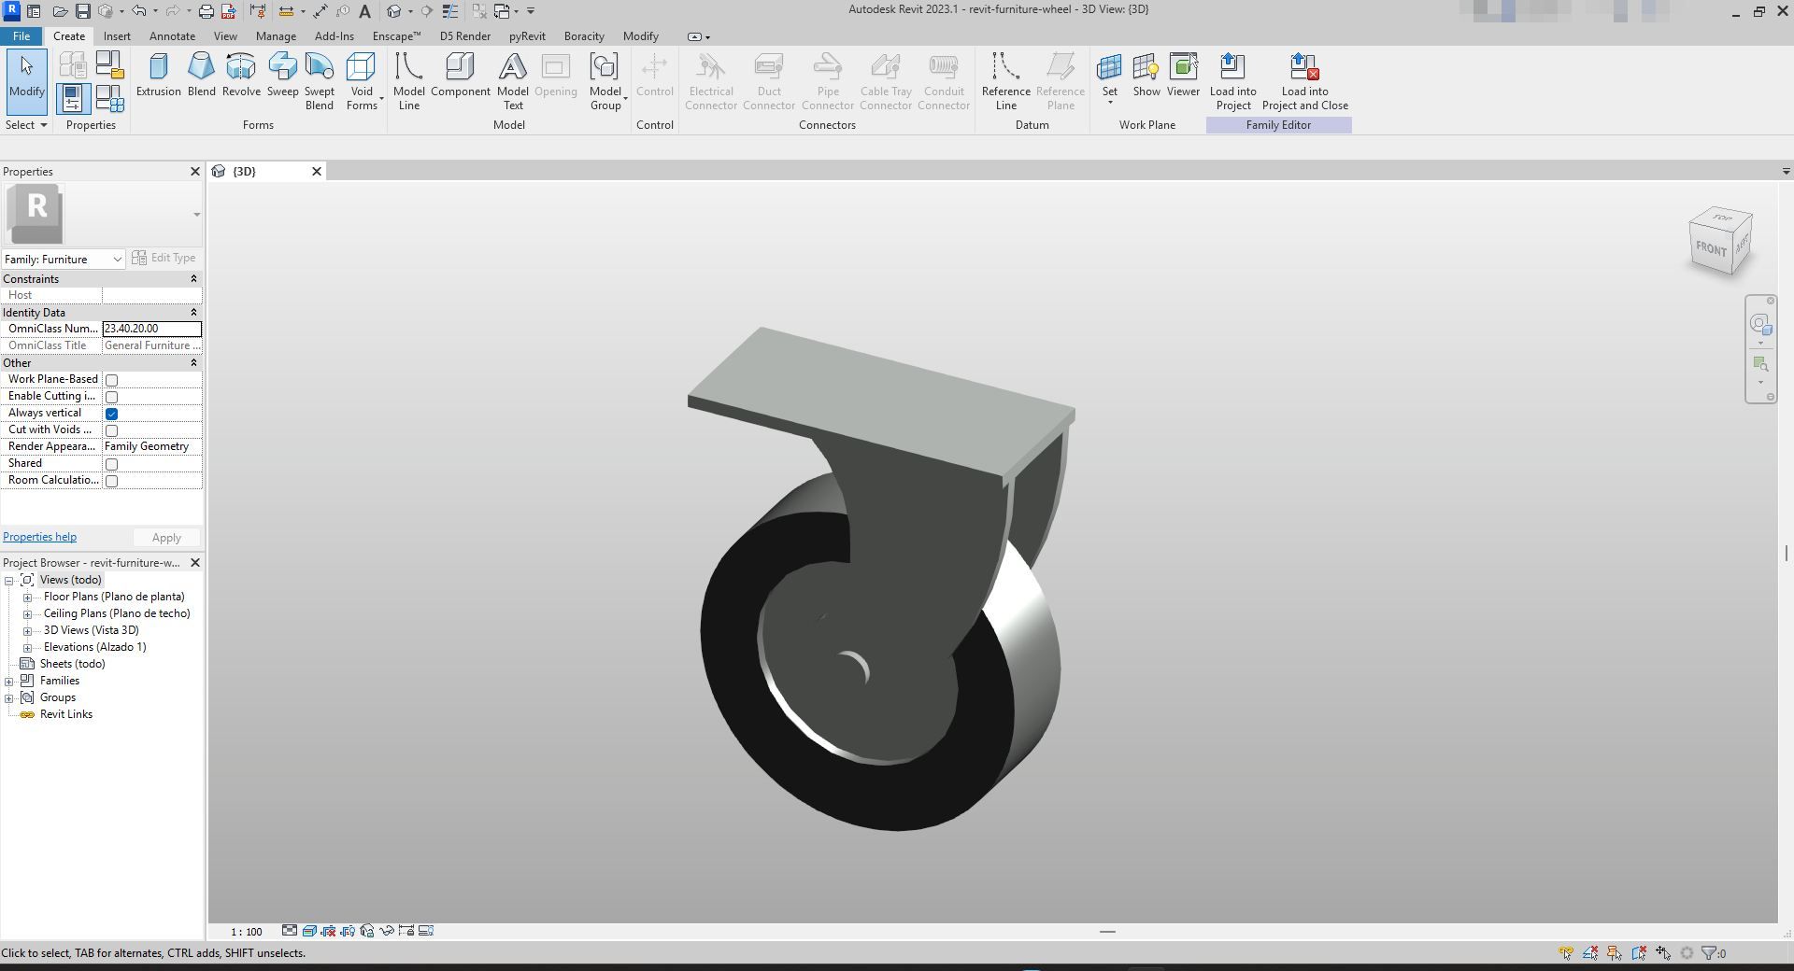Expand the Families tree node
The width and height of the screenshot is (1794, 971).
coord(9,682)
